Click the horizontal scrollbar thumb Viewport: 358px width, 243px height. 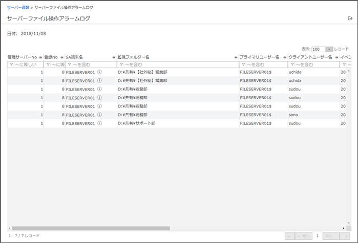(91, 228)
